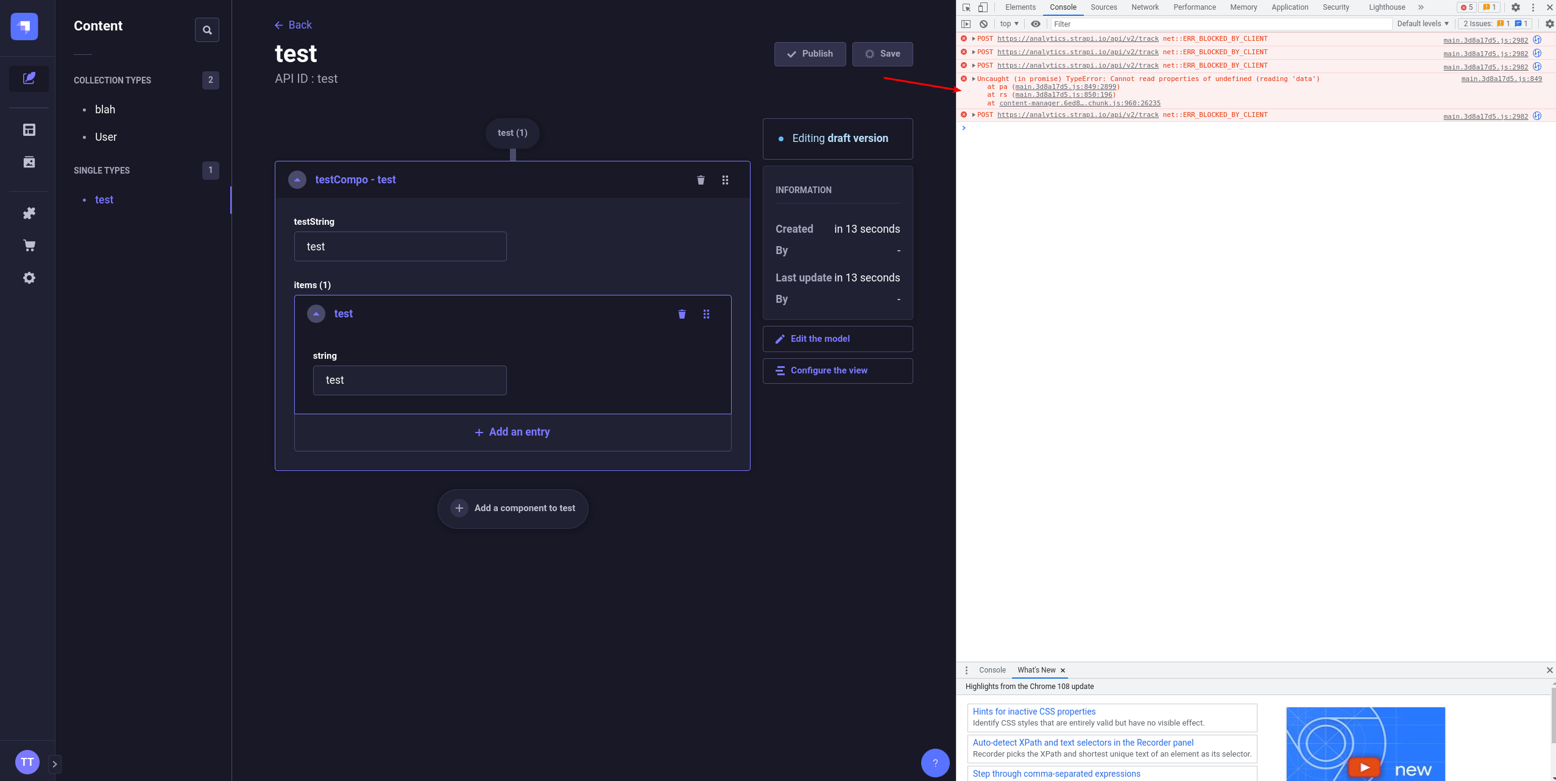The width and height of the screenshot is (1556, 781).
Task: Toggle the device toolbar in DevTools
Action: [x=982, y=7]
